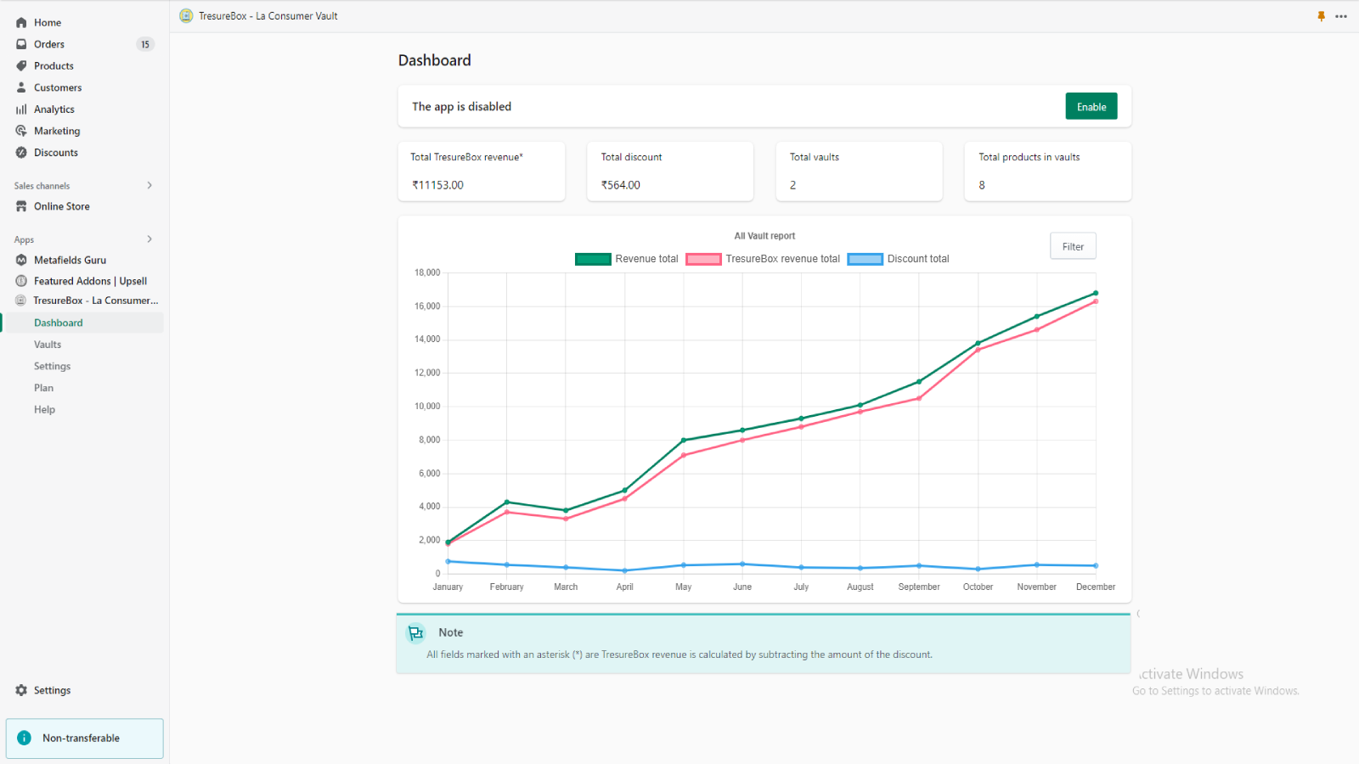Click the All Vault report title
Viewport: 1359px width, 764px height.
764,236
